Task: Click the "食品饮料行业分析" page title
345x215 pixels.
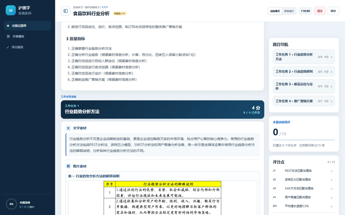Action: point(91,13)
